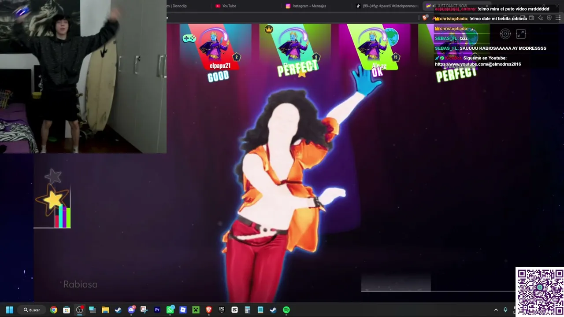This screenshot has width=564, height=317.
Task: Click SEBAS_FL's "SAUUUU RABIOSAAAAA" chat message
Action: (x=490, y=48)
